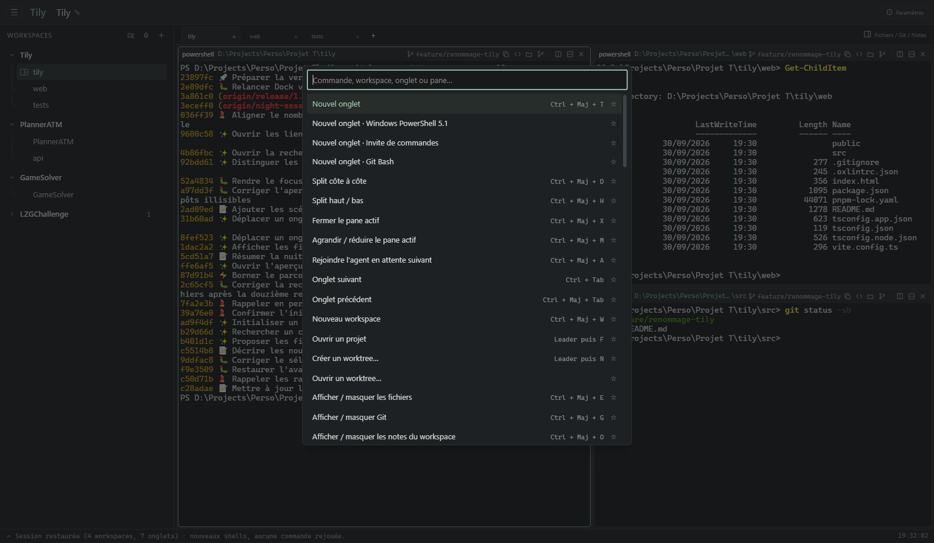The width and height of the screenshot is (934, 543).
Task: Click the code brackets icon in the \web pane header
Action: click(859, 54)
